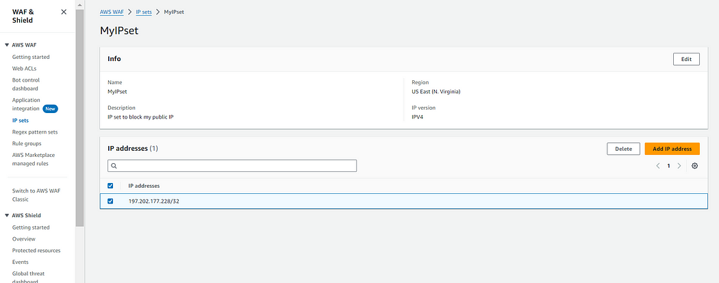The width and height of the screenshot is (719, 283).
Task: Click the IPV4 version value
Action: coord(418,117)
